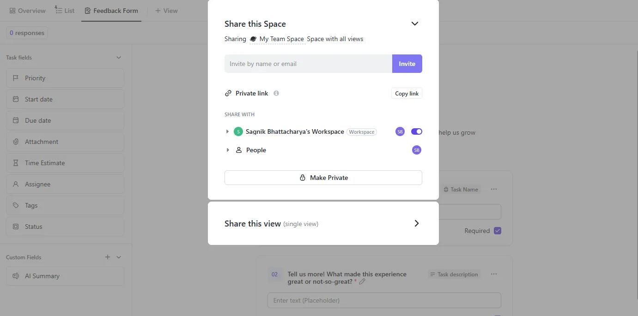The height and width of the screenshot is (316, 638).
Task: Open the more options menu for Task Name
Action: 494,189
